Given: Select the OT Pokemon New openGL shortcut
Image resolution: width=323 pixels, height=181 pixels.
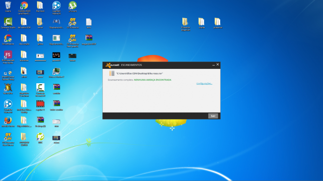Looking at the screenshot, I should [73, 41].
